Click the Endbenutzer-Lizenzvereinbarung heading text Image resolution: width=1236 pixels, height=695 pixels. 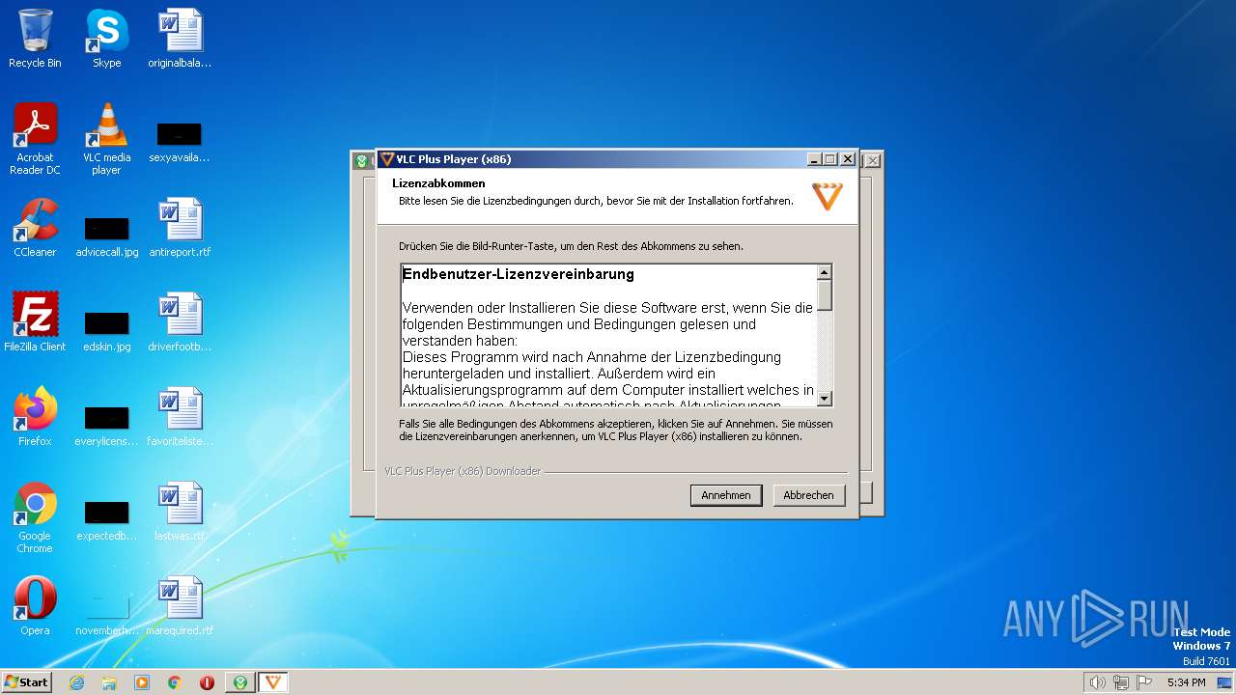[519, 274]
